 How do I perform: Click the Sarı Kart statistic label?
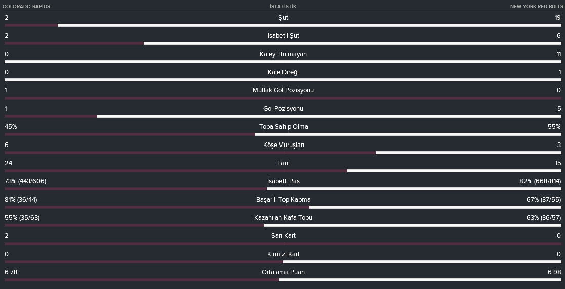(283, 236)
